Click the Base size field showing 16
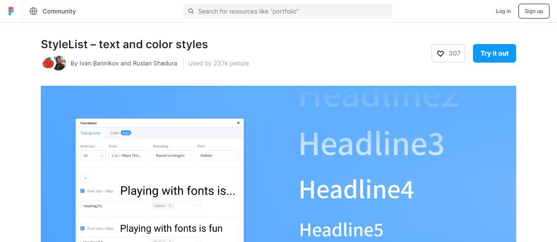 click(93, 155)
